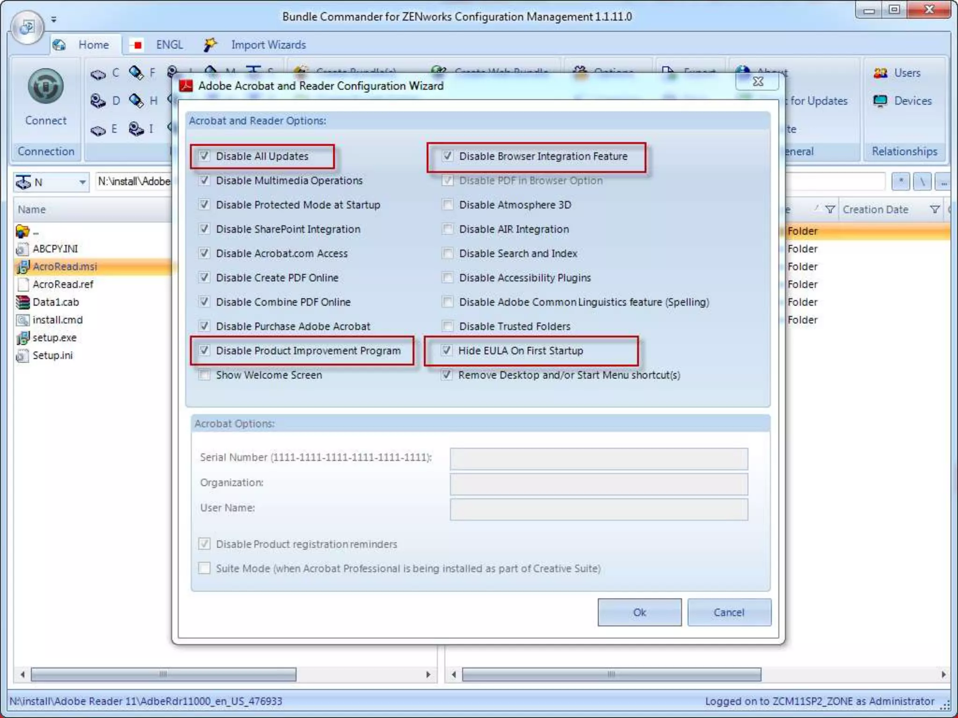Check Disable Atmosphere 3D option
Viewport: 958px width, 718px height.
(x=448, y=205)
